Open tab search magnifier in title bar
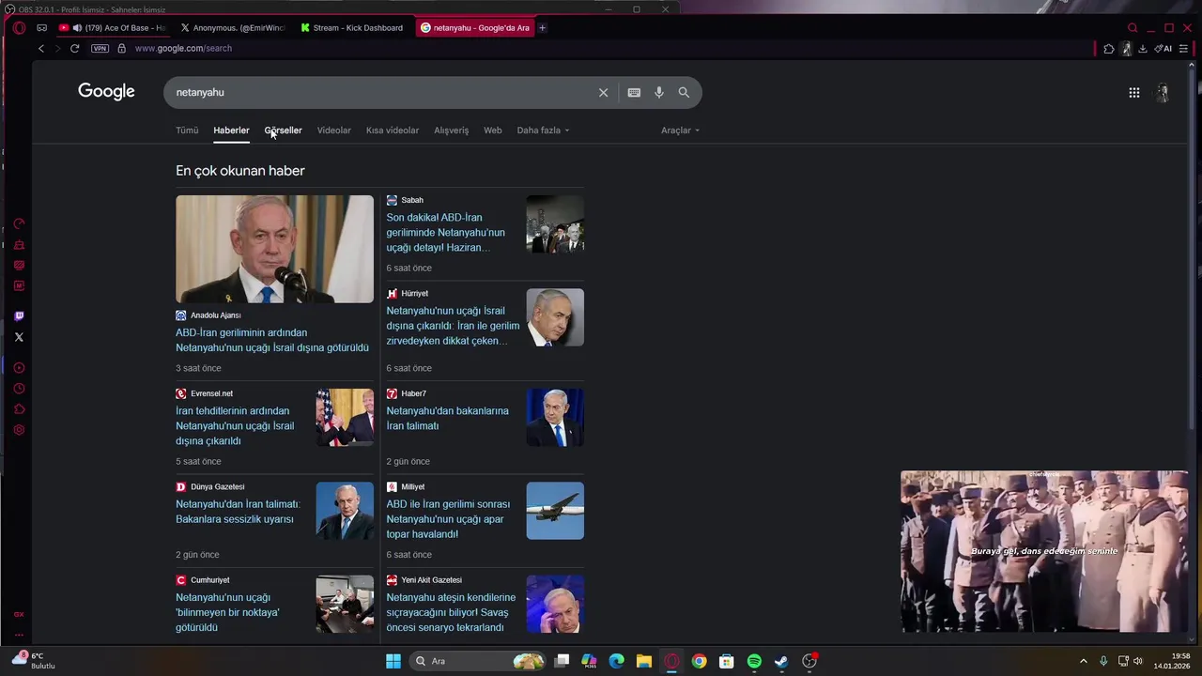The height and width of the screenshot is (676, 1202). 1133,28
